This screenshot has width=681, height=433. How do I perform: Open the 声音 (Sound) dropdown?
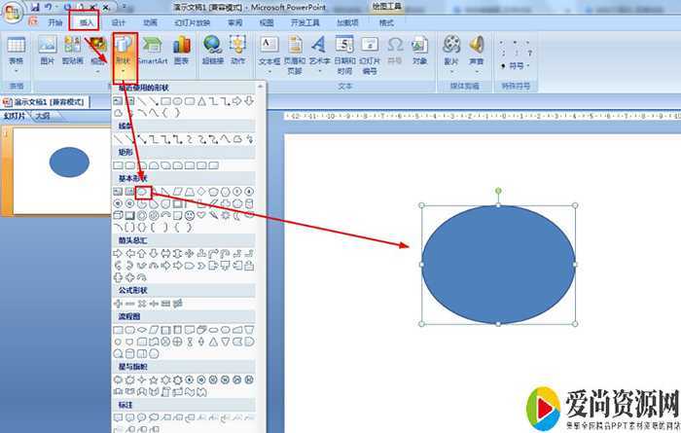pos(477,54)
